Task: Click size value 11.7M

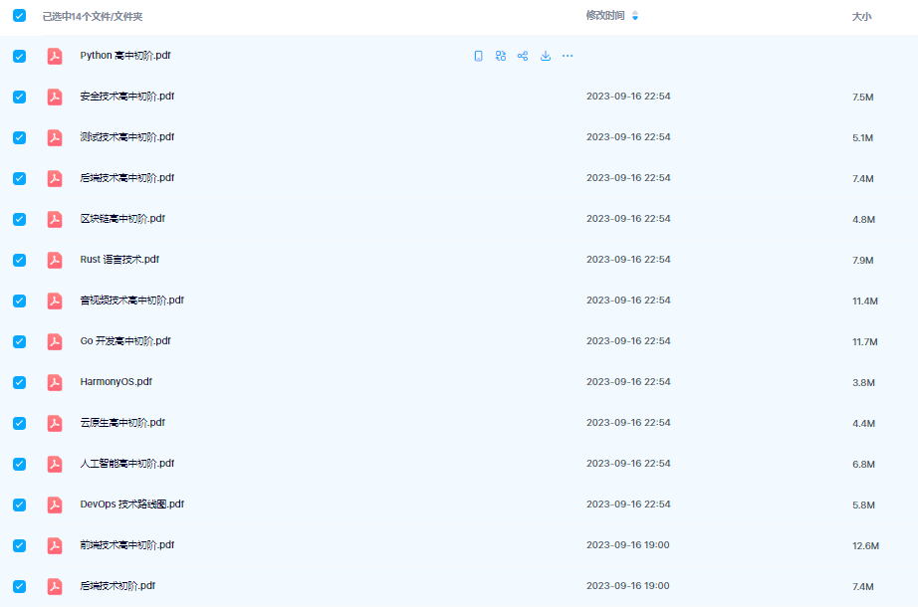Action: (x=864, y=342)
